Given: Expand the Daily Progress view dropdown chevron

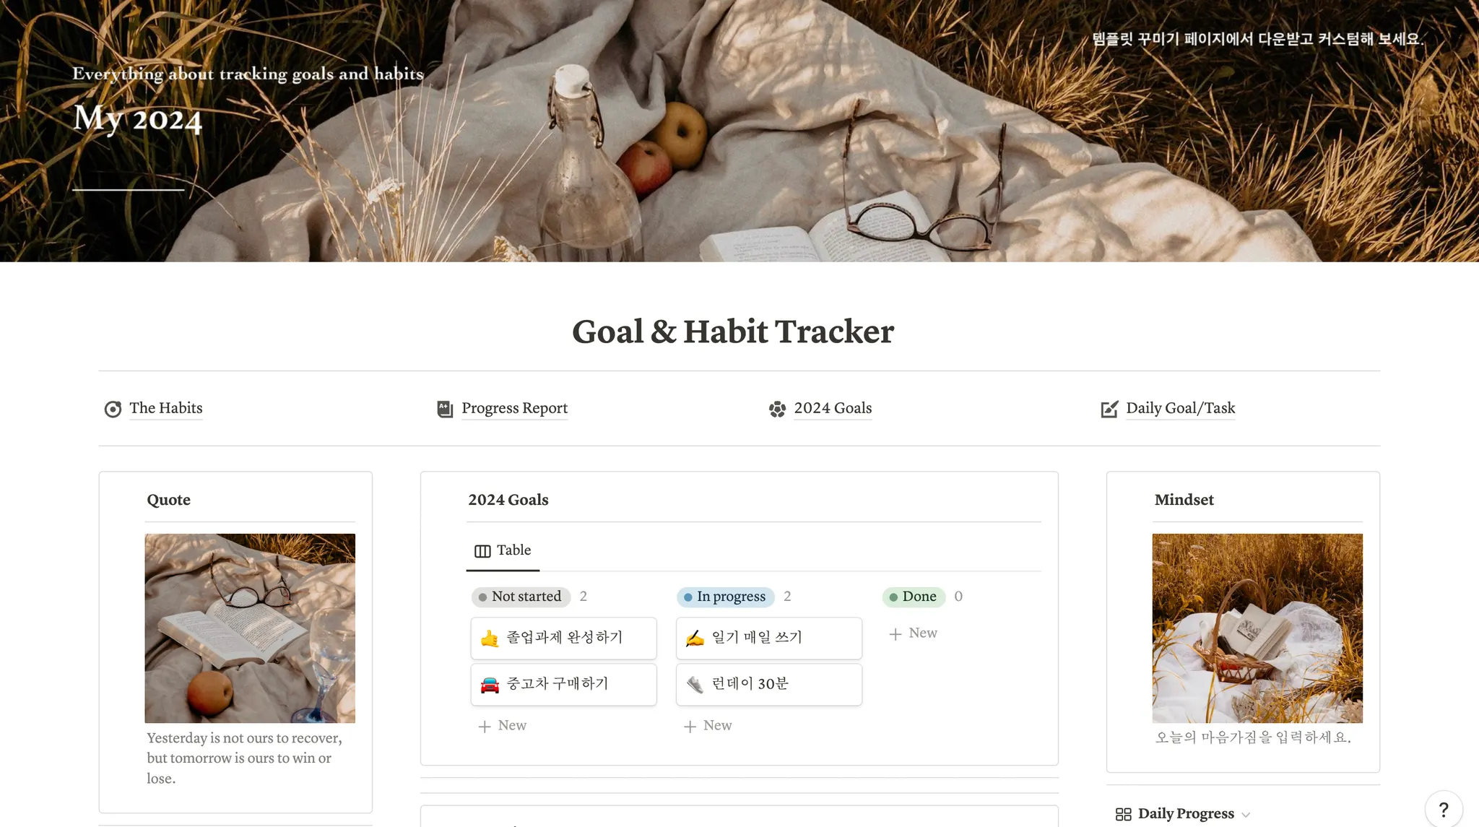Looking at the screenshot, I should coord(1246,815).
